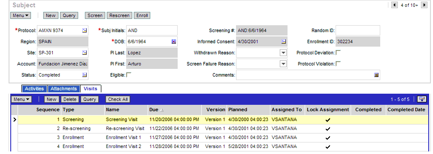Screen dimensions: 433x154
Task: Click the Account value Fundacion Jimenez Dia
Action: click(63, 64)
